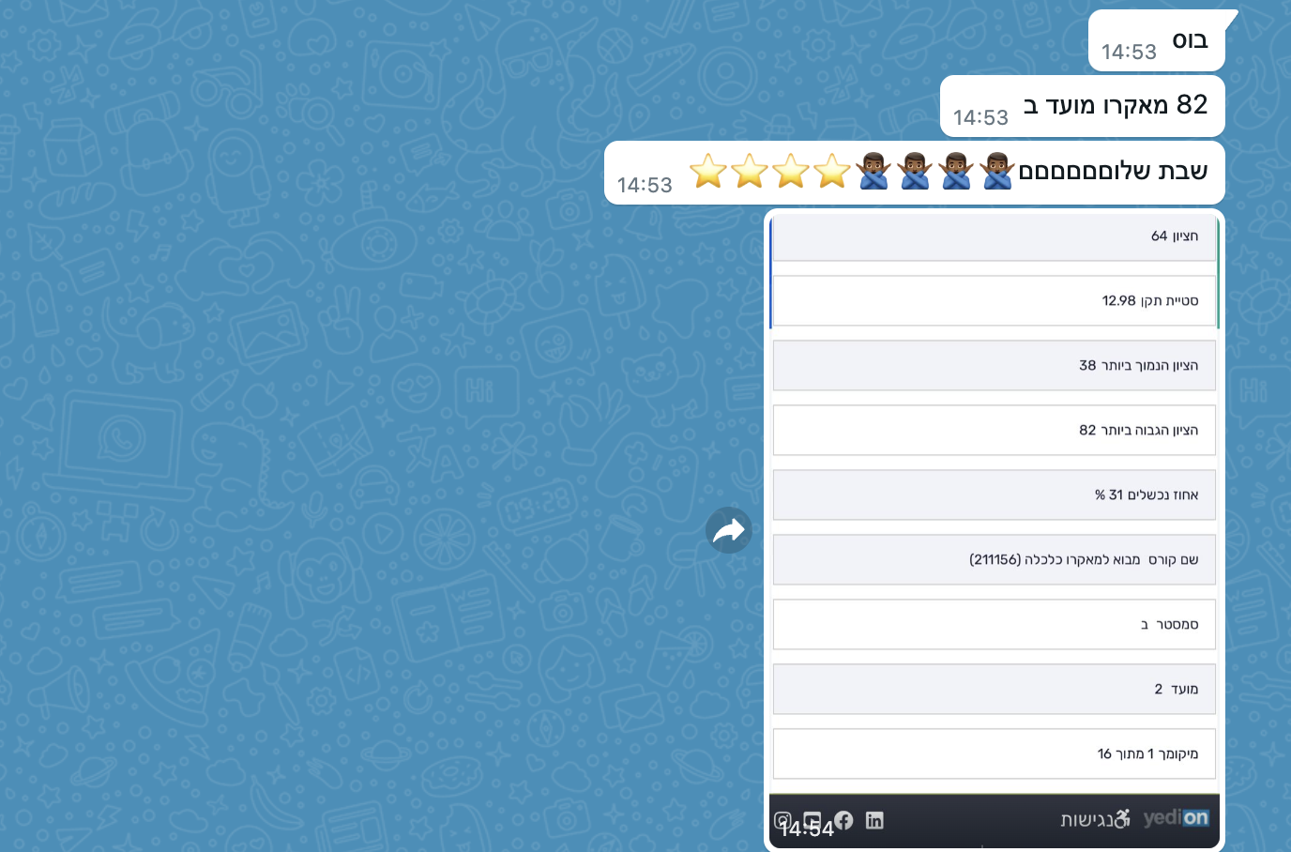Click the נגישות accessibility link

[x=1087, y=820]
